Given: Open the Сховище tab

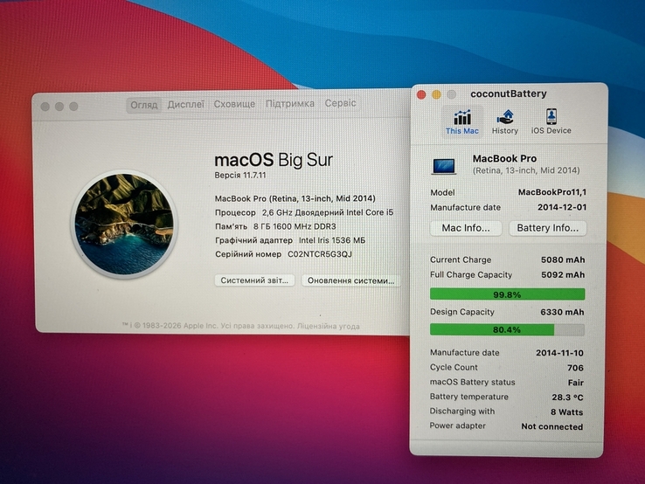Looking at the screenshot, I should click(x=234, y=104).
